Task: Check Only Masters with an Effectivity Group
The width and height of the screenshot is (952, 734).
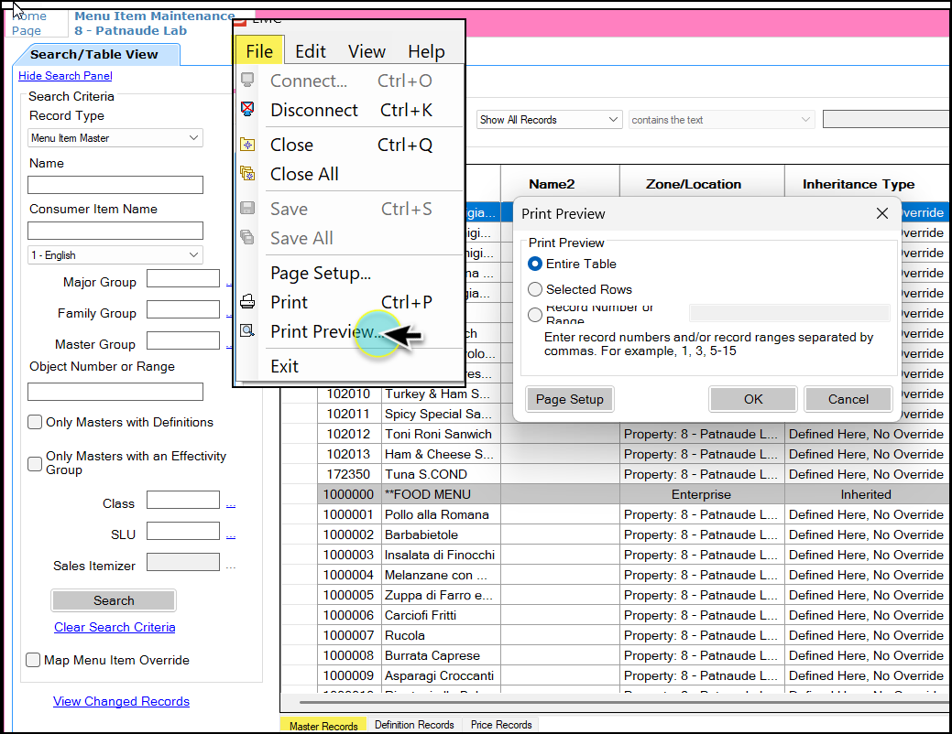Action: [x=35, y=464]
